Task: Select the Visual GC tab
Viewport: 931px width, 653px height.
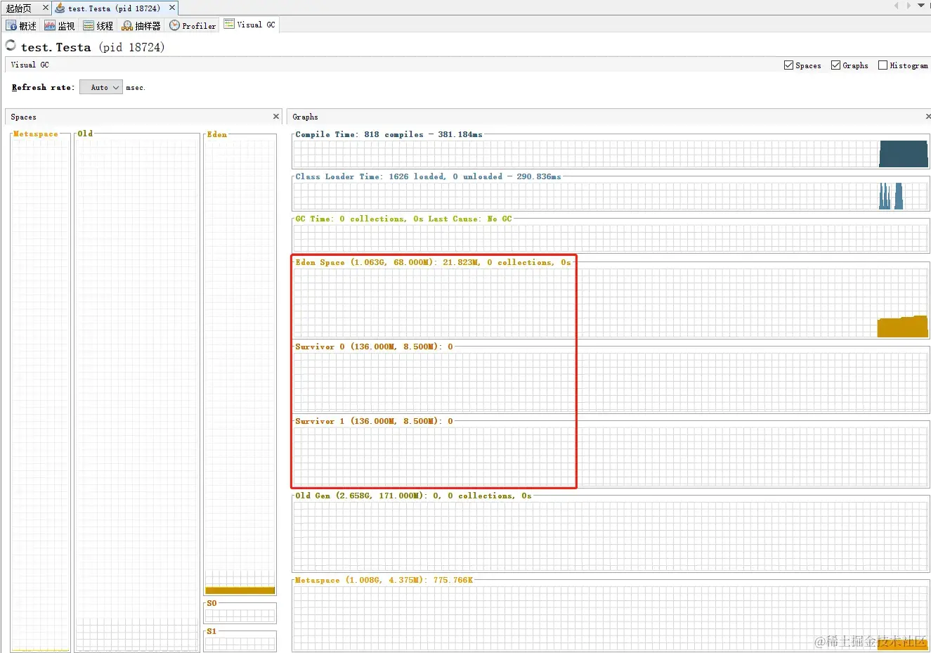Action: (249, 25)
